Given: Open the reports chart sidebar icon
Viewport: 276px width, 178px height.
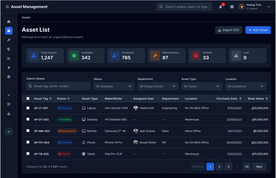Looking at the screenshot, I should click(x=9, y=58).
